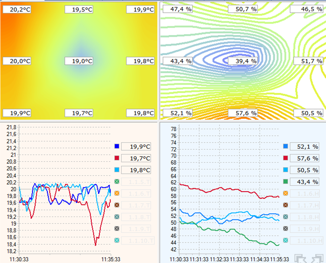This screenshot has height=263, width=326.
Task: Click the 1.1.6.H disabled legend field
Action: click(x=306, y=193)
